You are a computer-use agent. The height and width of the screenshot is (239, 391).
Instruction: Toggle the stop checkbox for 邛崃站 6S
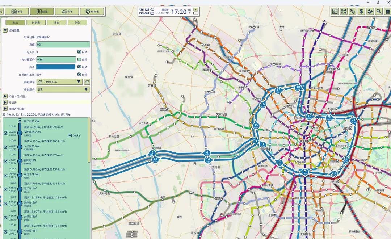(5, 232)
